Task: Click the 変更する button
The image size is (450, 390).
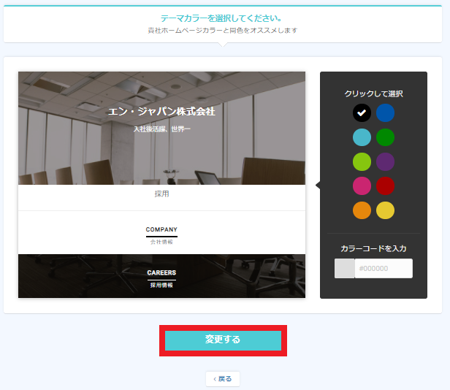Action: tap(223, 340)
